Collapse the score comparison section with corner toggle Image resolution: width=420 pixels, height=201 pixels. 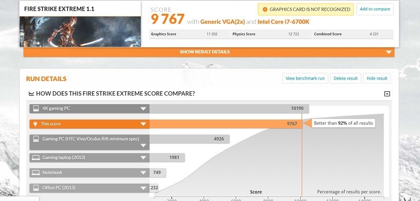click(x=387, y=94)
